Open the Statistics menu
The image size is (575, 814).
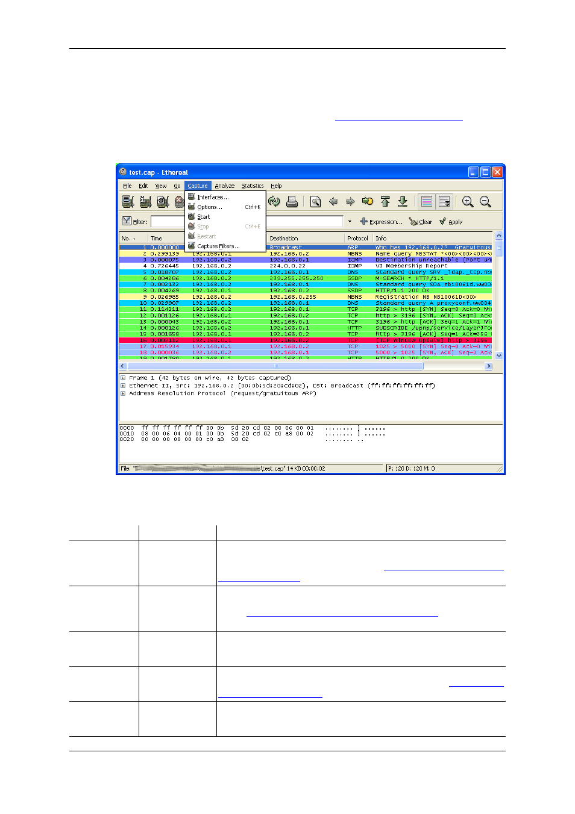(253, 186)
